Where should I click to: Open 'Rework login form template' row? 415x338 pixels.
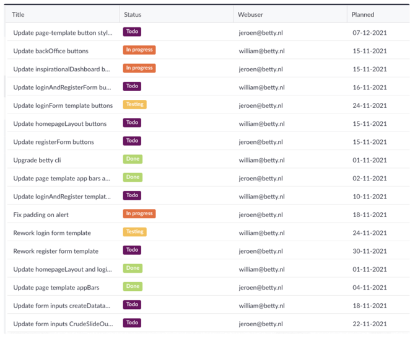208,233
